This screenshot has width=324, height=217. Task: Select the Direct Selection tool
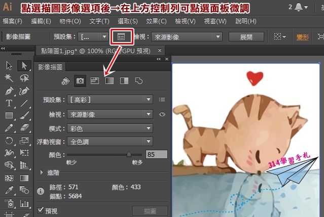(24, 66)
